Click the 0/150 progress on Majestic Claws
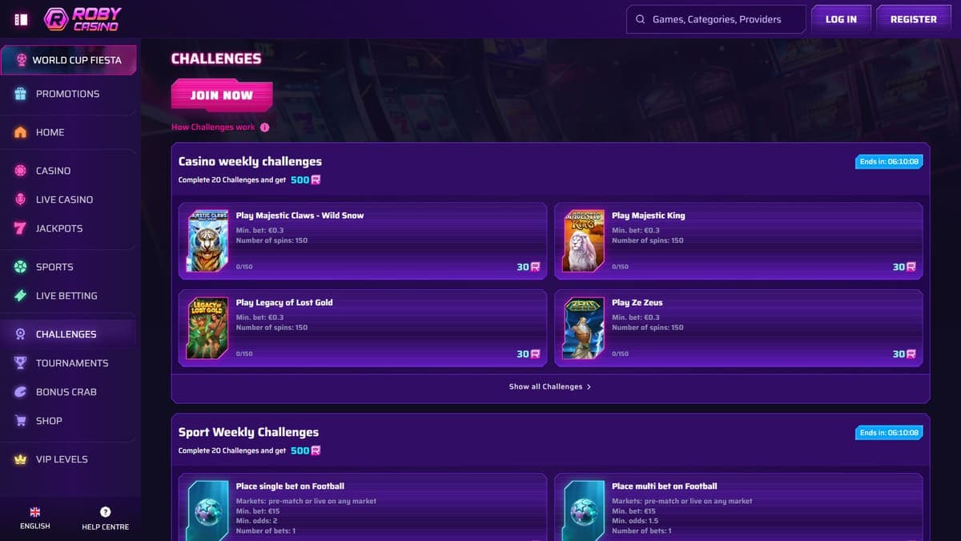 pyautogui.click(x=244, y=267)
